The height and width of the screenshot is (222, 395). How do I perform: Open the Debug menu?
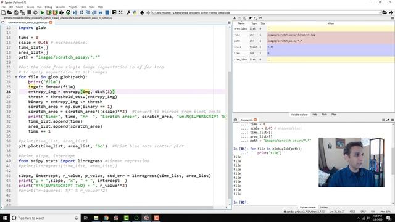[x=48, y=7]
